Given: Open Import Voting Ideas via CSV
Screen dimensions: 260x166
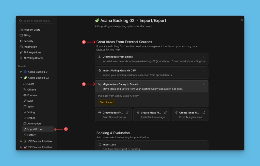Looking at the screenshot, I should [151, 72].
